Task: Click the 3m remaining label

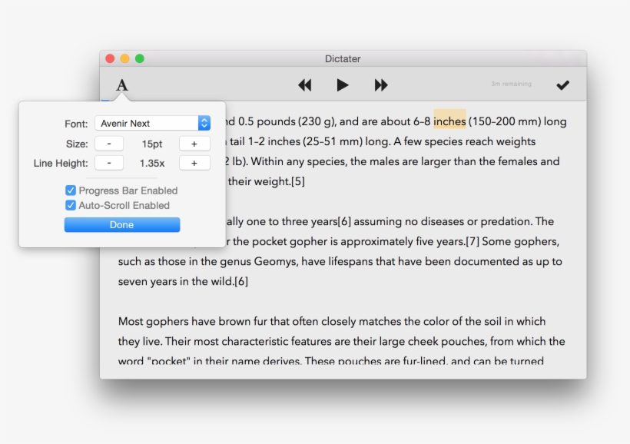Action: (511, 84)
